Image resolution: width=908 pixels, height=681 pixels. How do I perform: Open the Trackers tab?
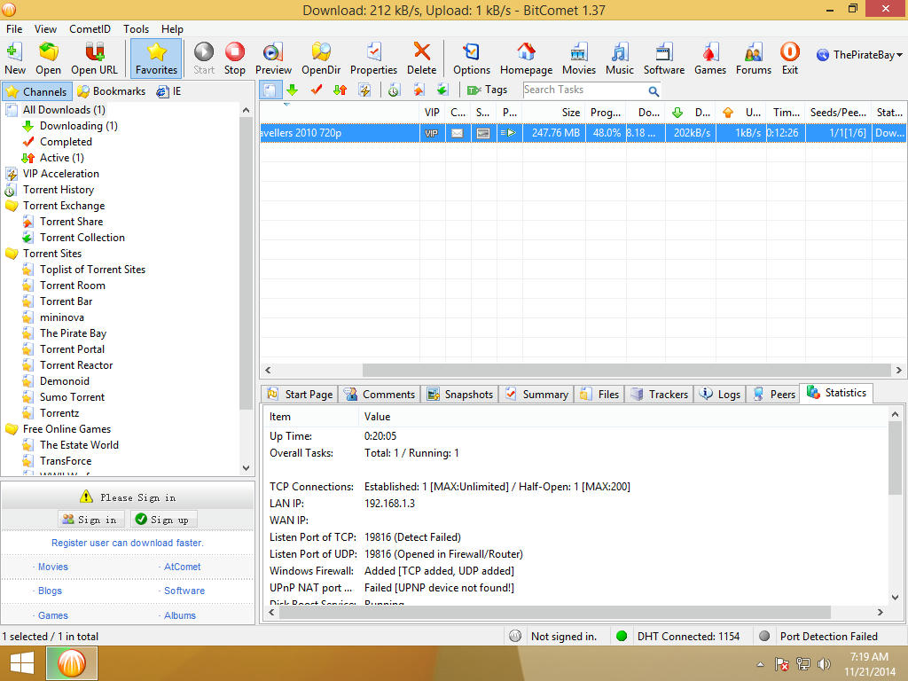tap(660, 395)
